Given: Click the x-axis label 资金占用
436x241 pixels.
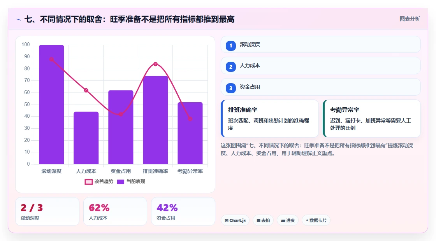Looking at the screenshot, I should (x=121, y=171).
